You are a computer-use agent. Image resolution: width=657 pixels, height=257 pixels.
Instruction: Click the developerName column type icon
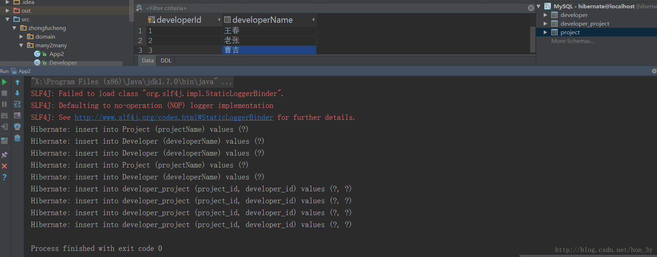coord(227,19)
